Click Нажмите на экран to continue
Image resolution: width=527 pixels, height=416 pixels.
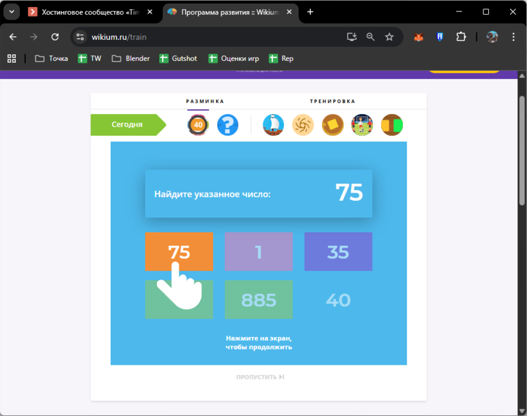(x=259, y=343)
